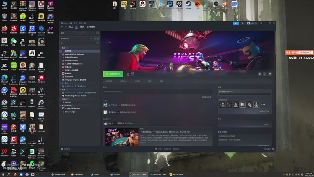Screen dimensions: 314x177
Task: Collapse the bottom group above Dread Hunger
Action: (x=61, y=105)
